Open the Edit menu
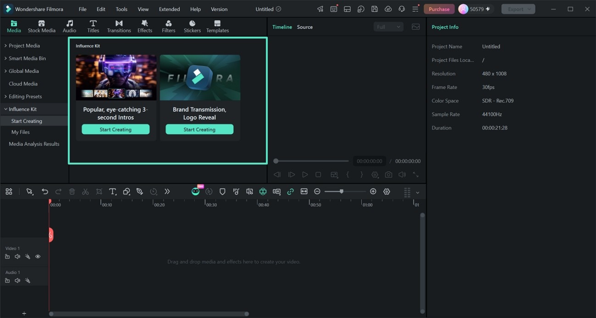The width and height of the screenshot is (596, 318). point(101,9)
